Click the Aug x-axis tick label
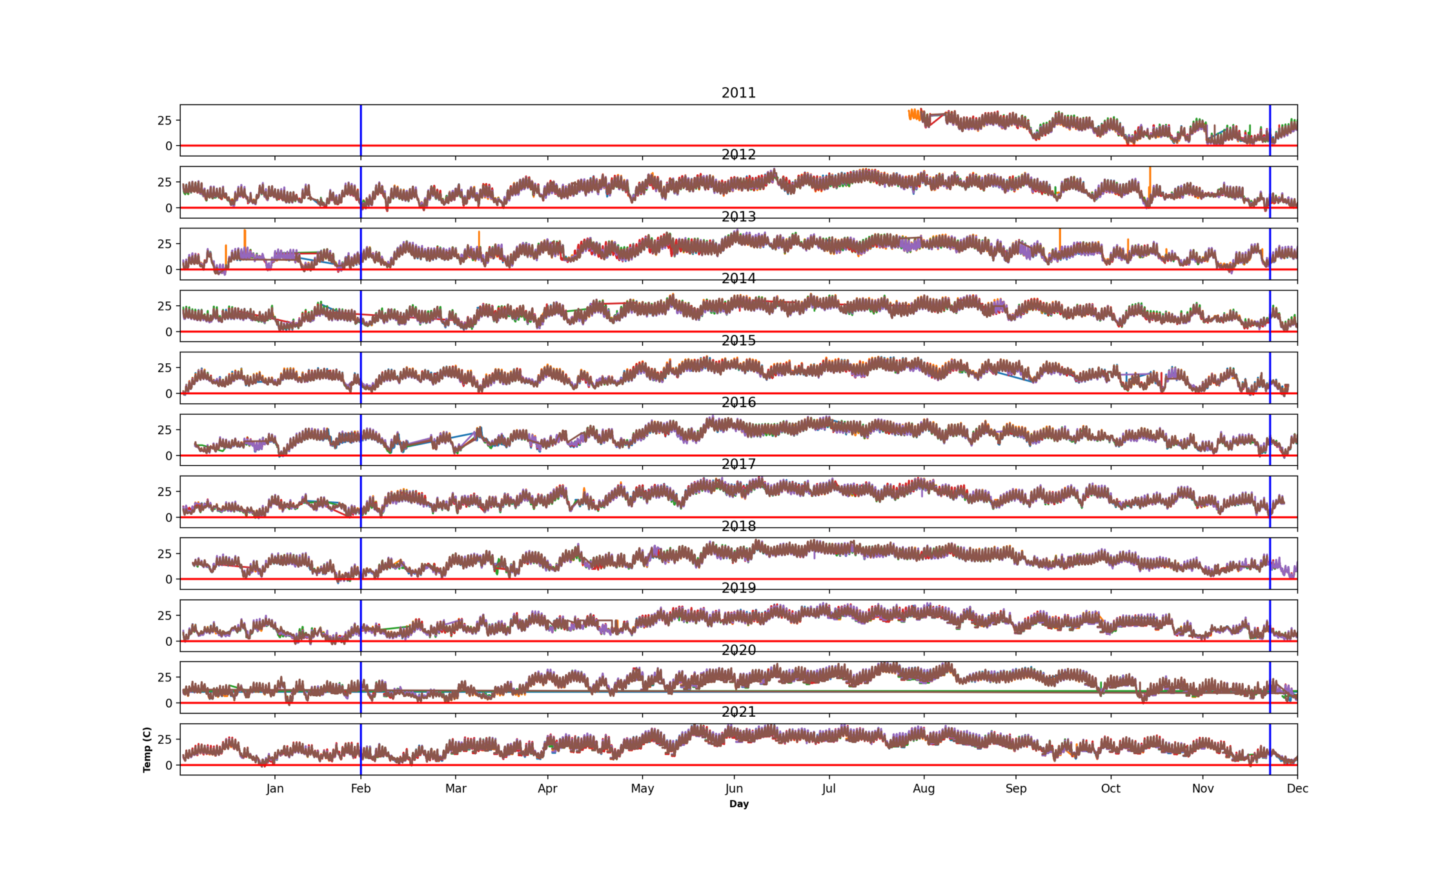 click(x=924, y=788)
